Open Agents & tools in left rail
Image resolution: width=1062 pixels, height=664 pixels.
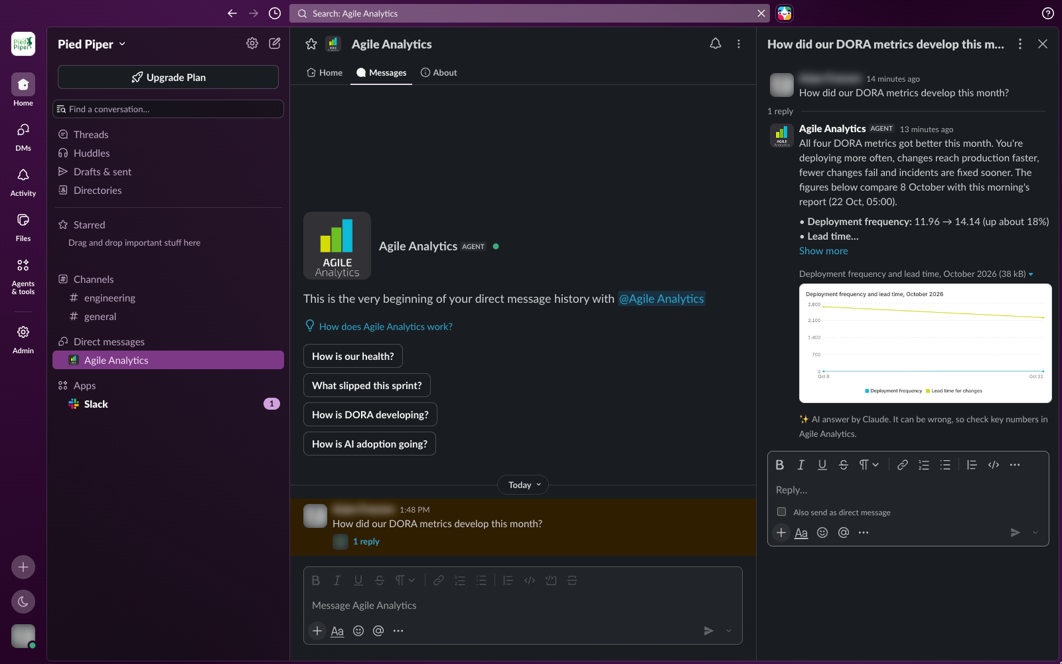23,276
